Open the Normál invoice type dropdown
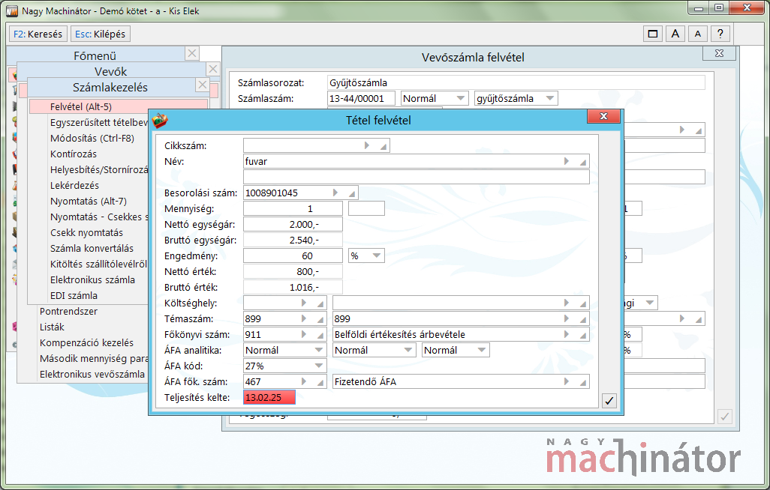 (461, 98)
